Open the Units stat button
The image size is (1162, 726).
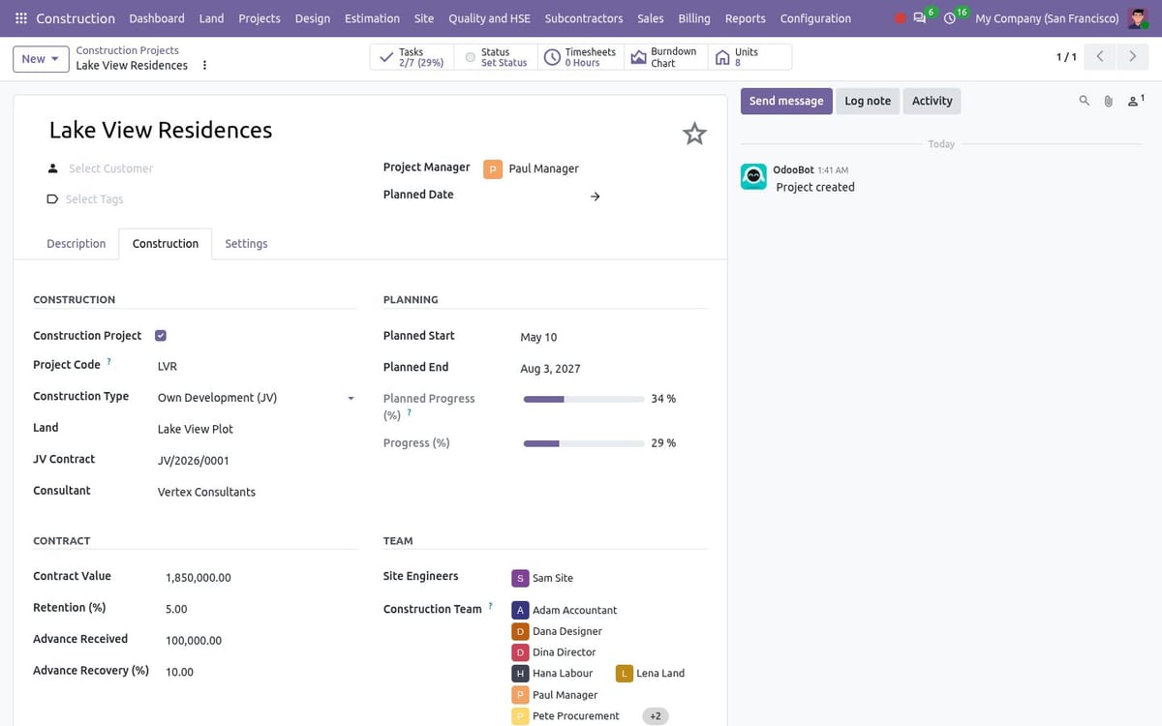[x=749, y=57]
